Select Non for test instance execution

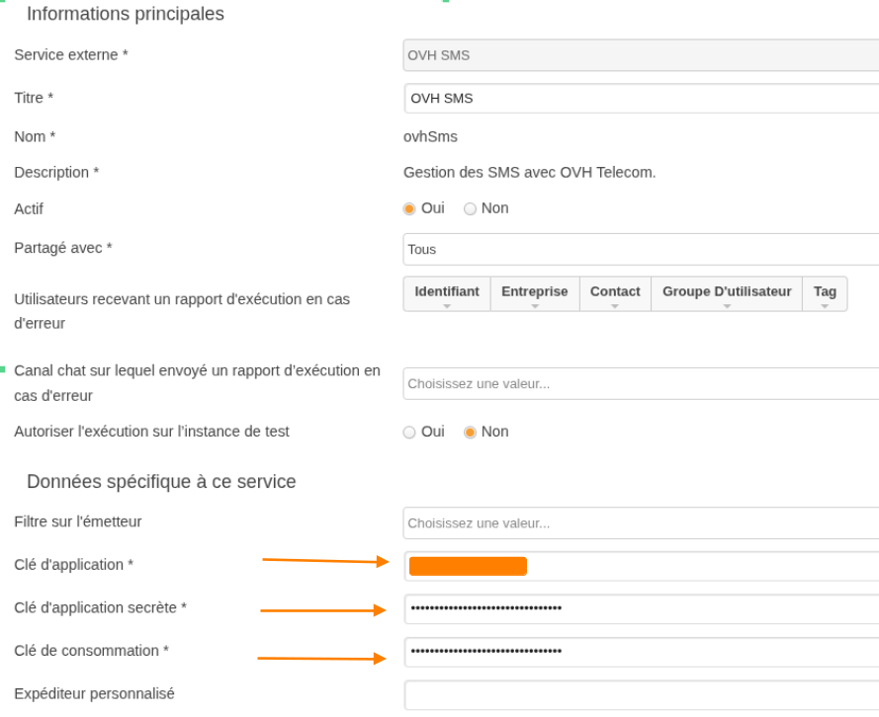[x=470, y=433]
